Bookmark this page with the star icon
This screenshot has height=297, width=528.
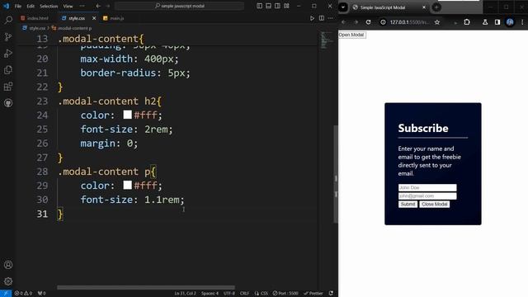pos(437,22)
